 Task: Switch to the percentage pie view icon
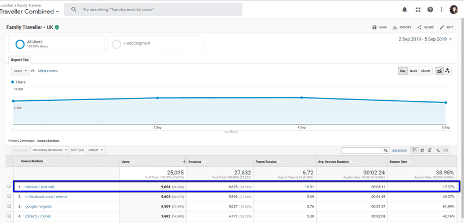pyautogui.click(x=422, y=151)
